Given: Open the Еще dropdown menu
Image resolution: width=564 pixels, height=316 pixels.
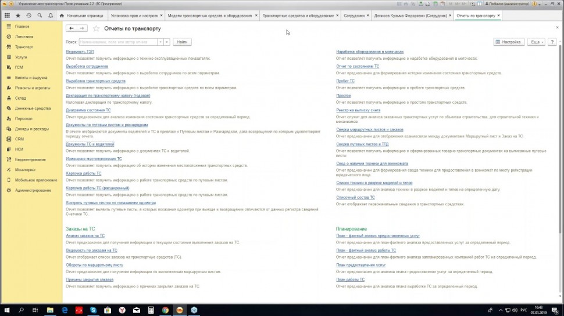Looking at the screenshot, I should (536, 42).
